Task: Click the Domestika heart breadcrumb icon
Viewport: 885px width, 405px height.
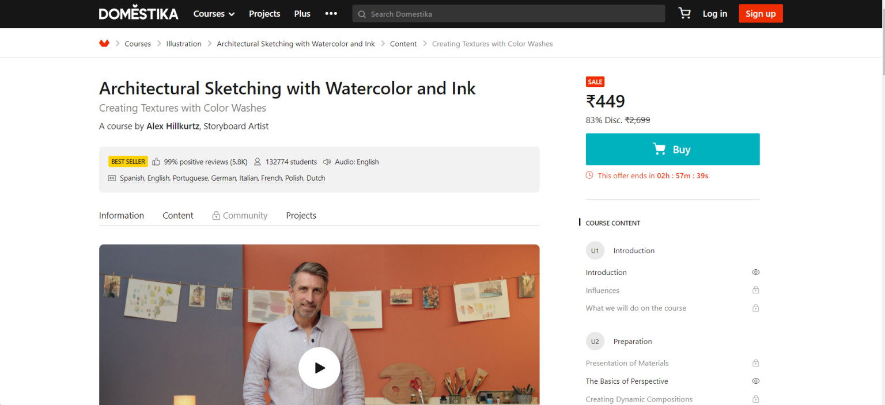Action: coord(104,43)
